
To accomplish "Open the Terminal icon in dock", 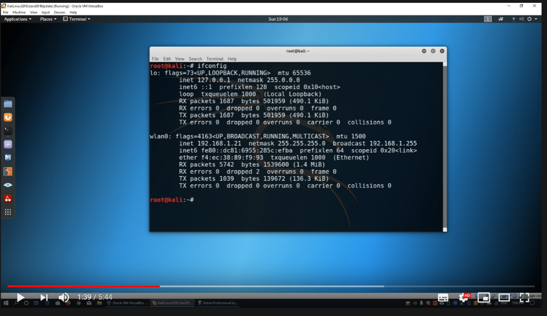I will tap(8, 130).
